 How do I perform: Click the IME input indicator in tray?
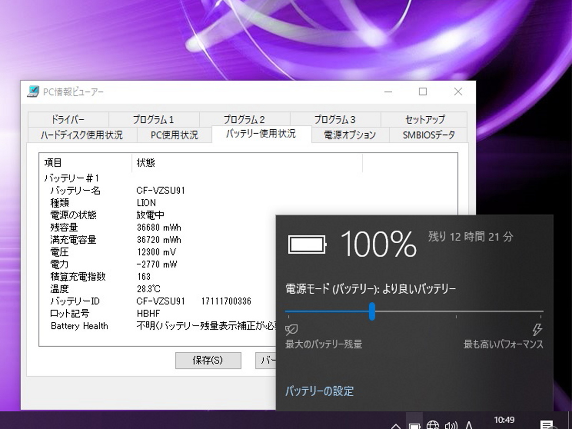tap(469, 425)
